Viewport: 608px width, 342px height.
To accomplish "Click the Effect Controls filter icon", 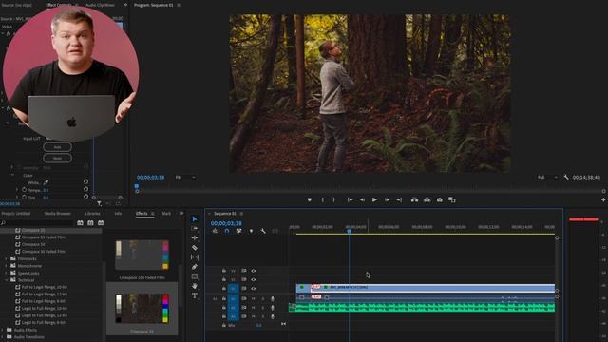I will [x=100, y=203].
